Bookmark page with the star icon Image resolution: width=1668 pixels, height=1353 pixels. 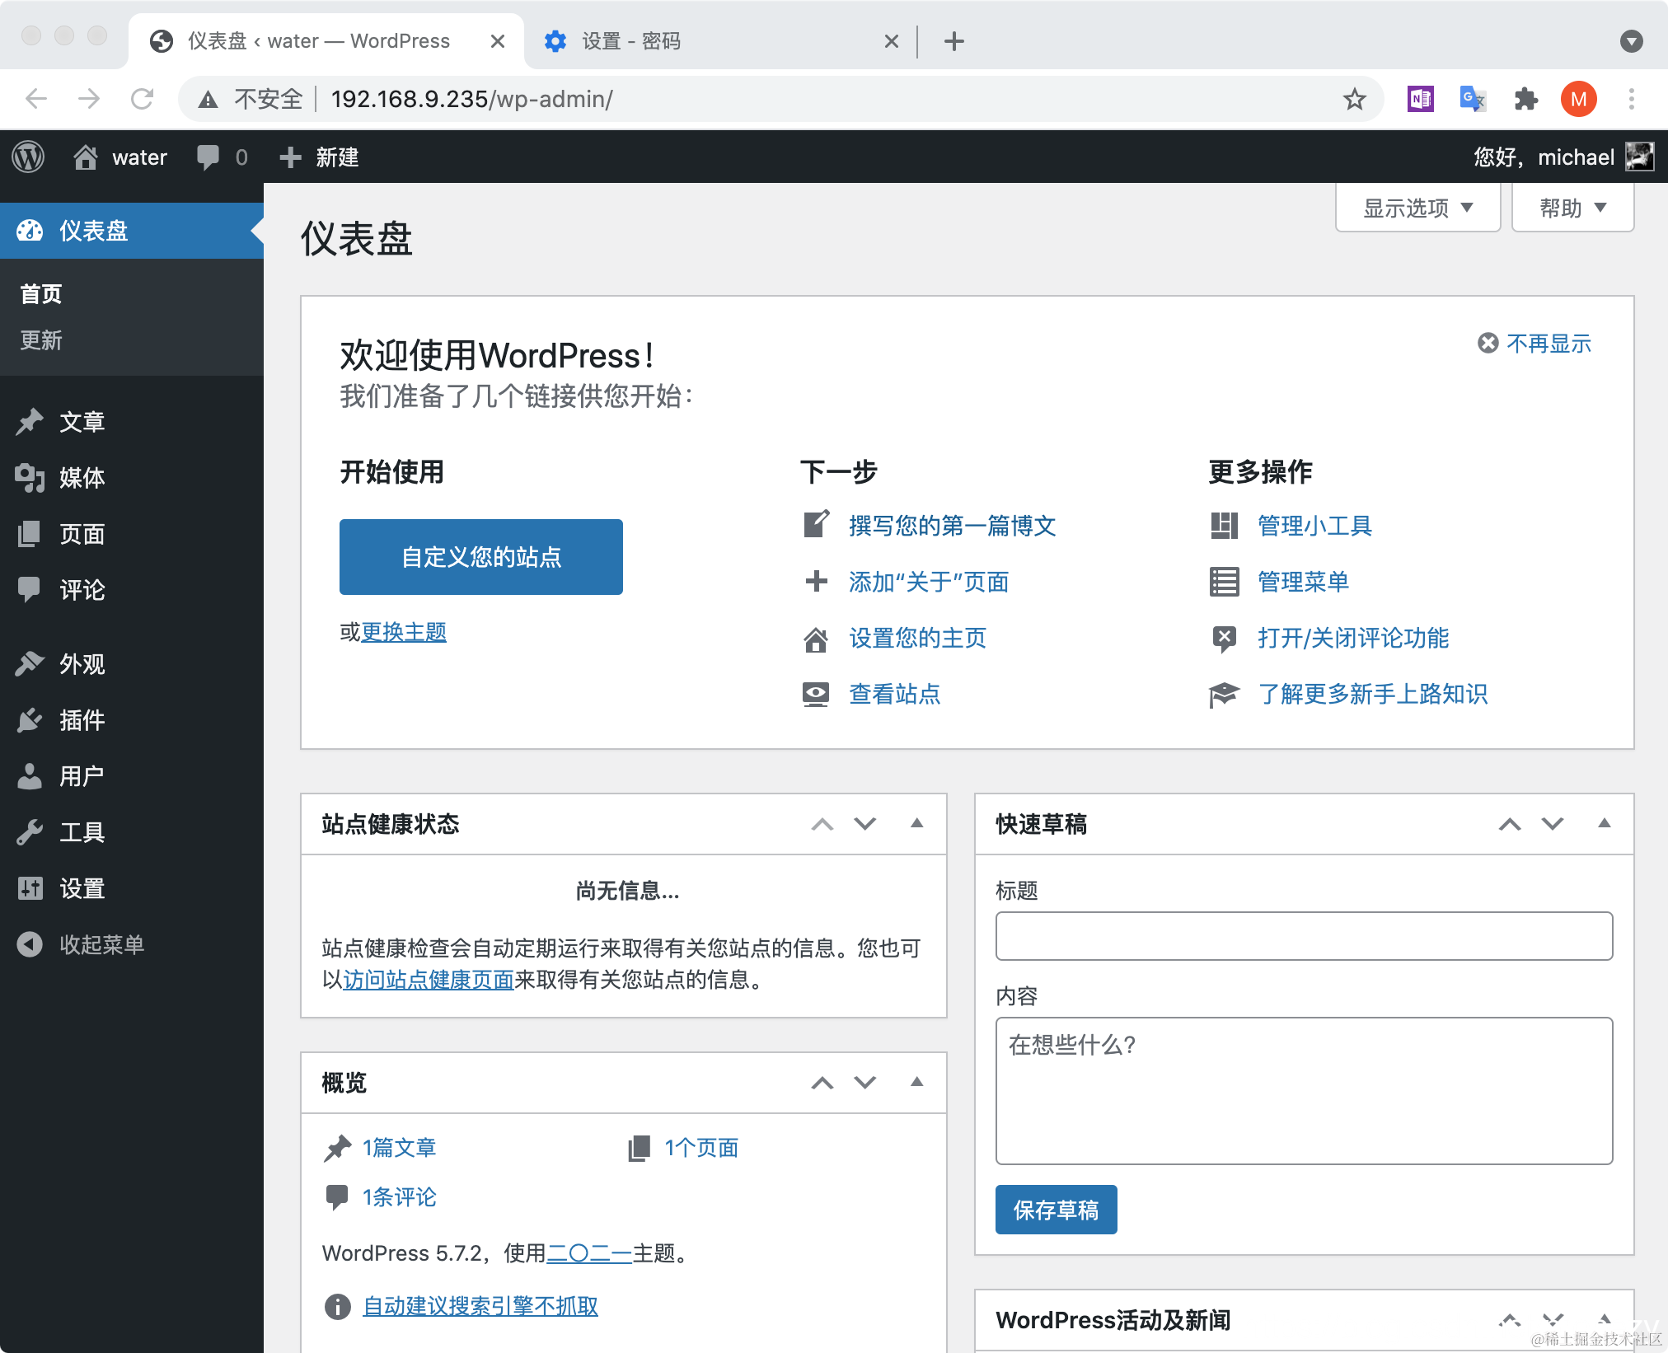[1354, 99]
